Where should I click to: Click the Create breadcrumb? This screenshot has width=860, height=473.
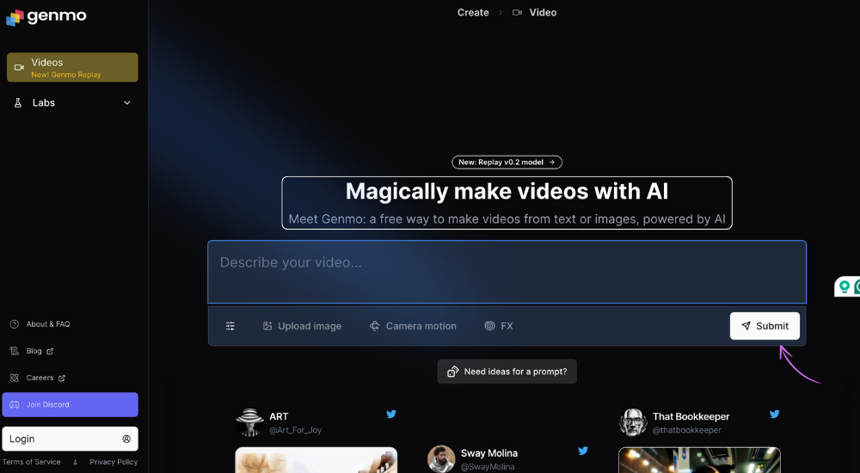(x=473, y=13)
